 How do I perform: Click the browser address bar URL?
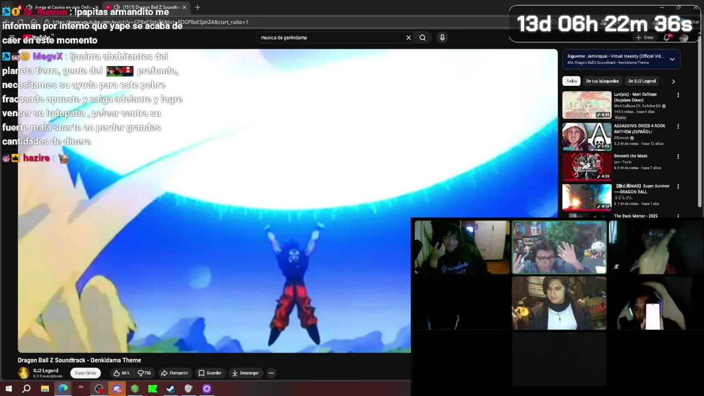tap(150, 22)
